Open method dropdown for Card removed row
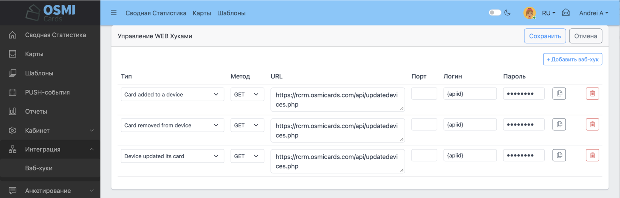 [247, 125]
